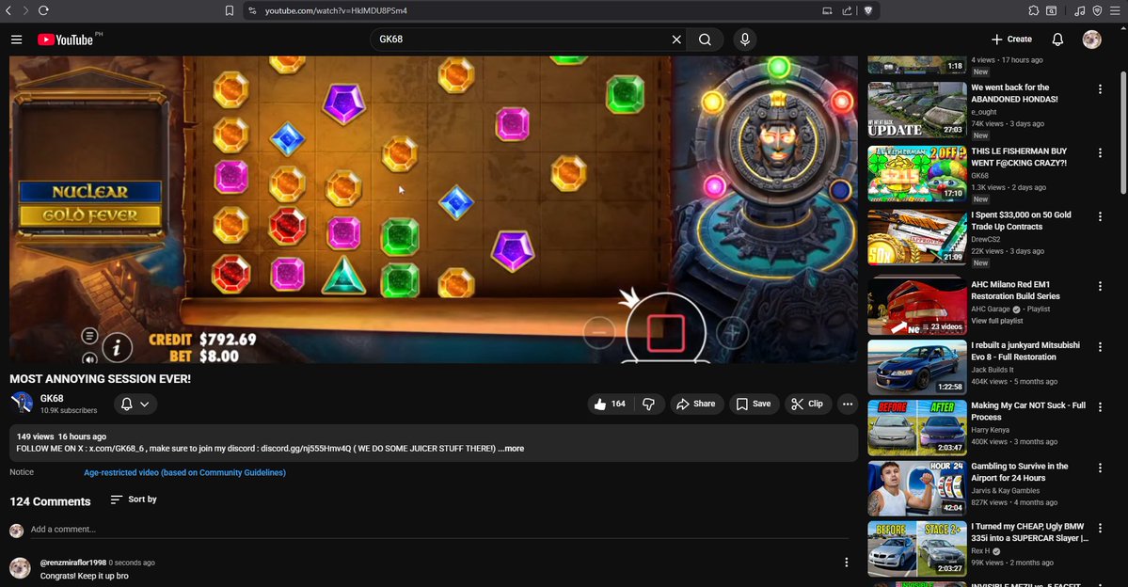Open @renzmiraflor1998 commenter profile
This screenshot has height=587, width=1128.
(73, 563)
